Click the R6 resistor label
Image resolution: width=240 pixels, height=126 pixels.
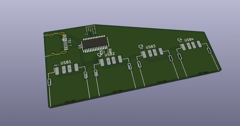(x=110, y=51)
